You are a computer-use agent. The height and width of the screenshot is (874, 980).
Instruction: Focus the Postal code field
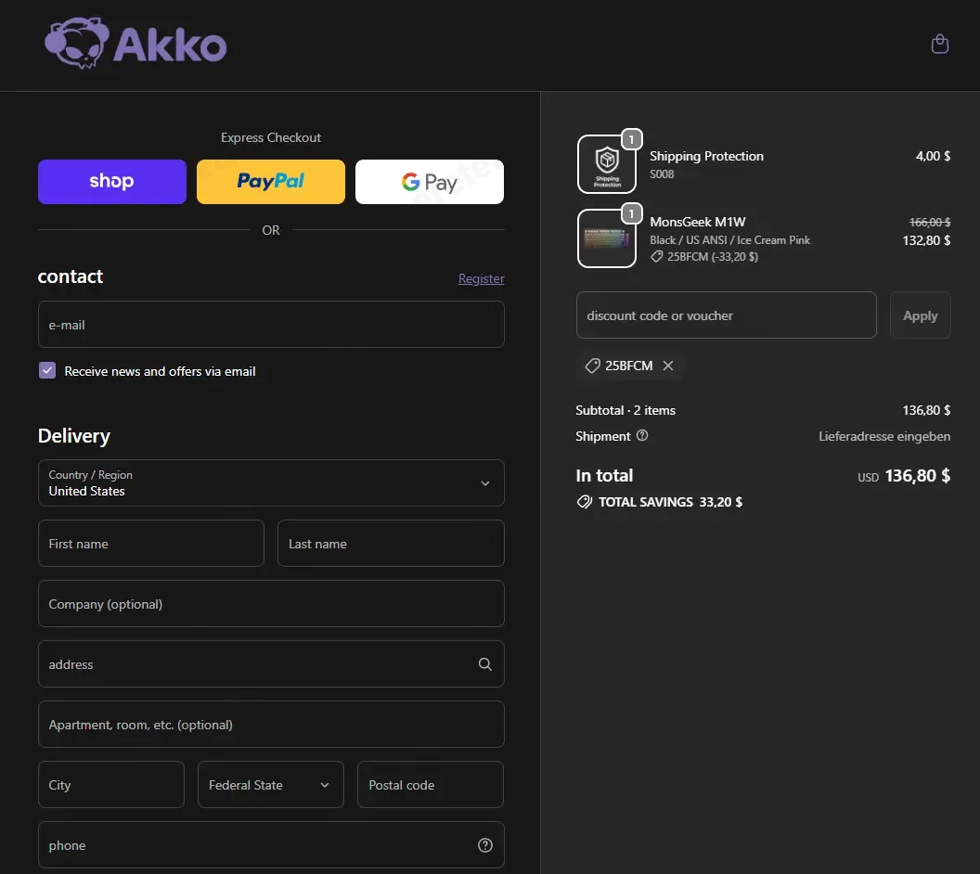click(431, 785)
